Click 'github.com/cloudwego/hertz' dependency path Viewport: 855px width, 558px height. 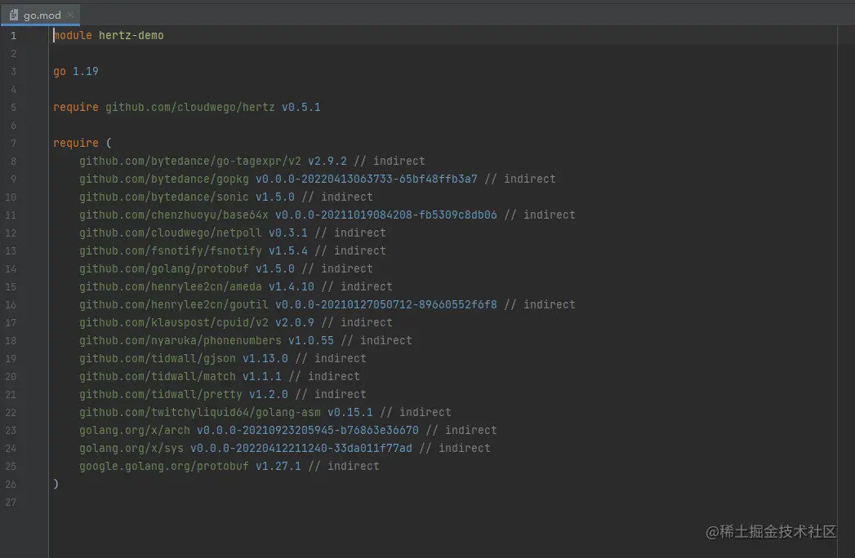click(x=189, y=108)
